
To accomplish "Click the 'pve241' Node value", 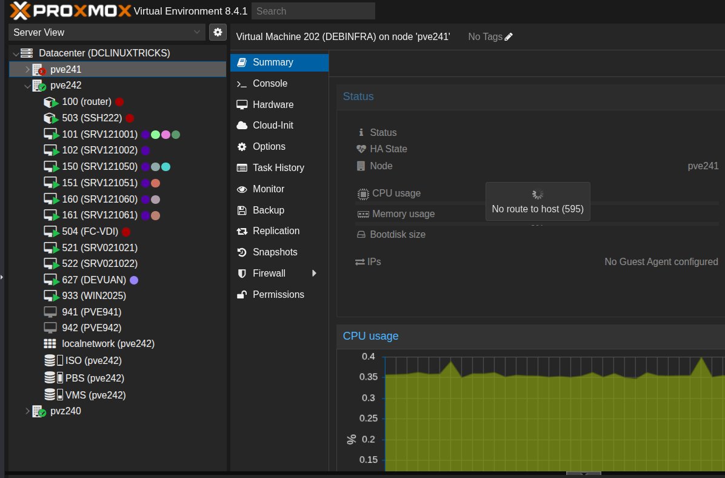I will [703, 166].
